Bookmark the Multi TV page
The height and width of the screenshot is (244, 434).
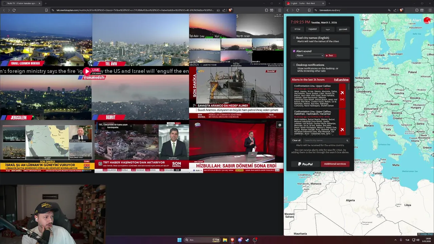(x=46, y=10)
